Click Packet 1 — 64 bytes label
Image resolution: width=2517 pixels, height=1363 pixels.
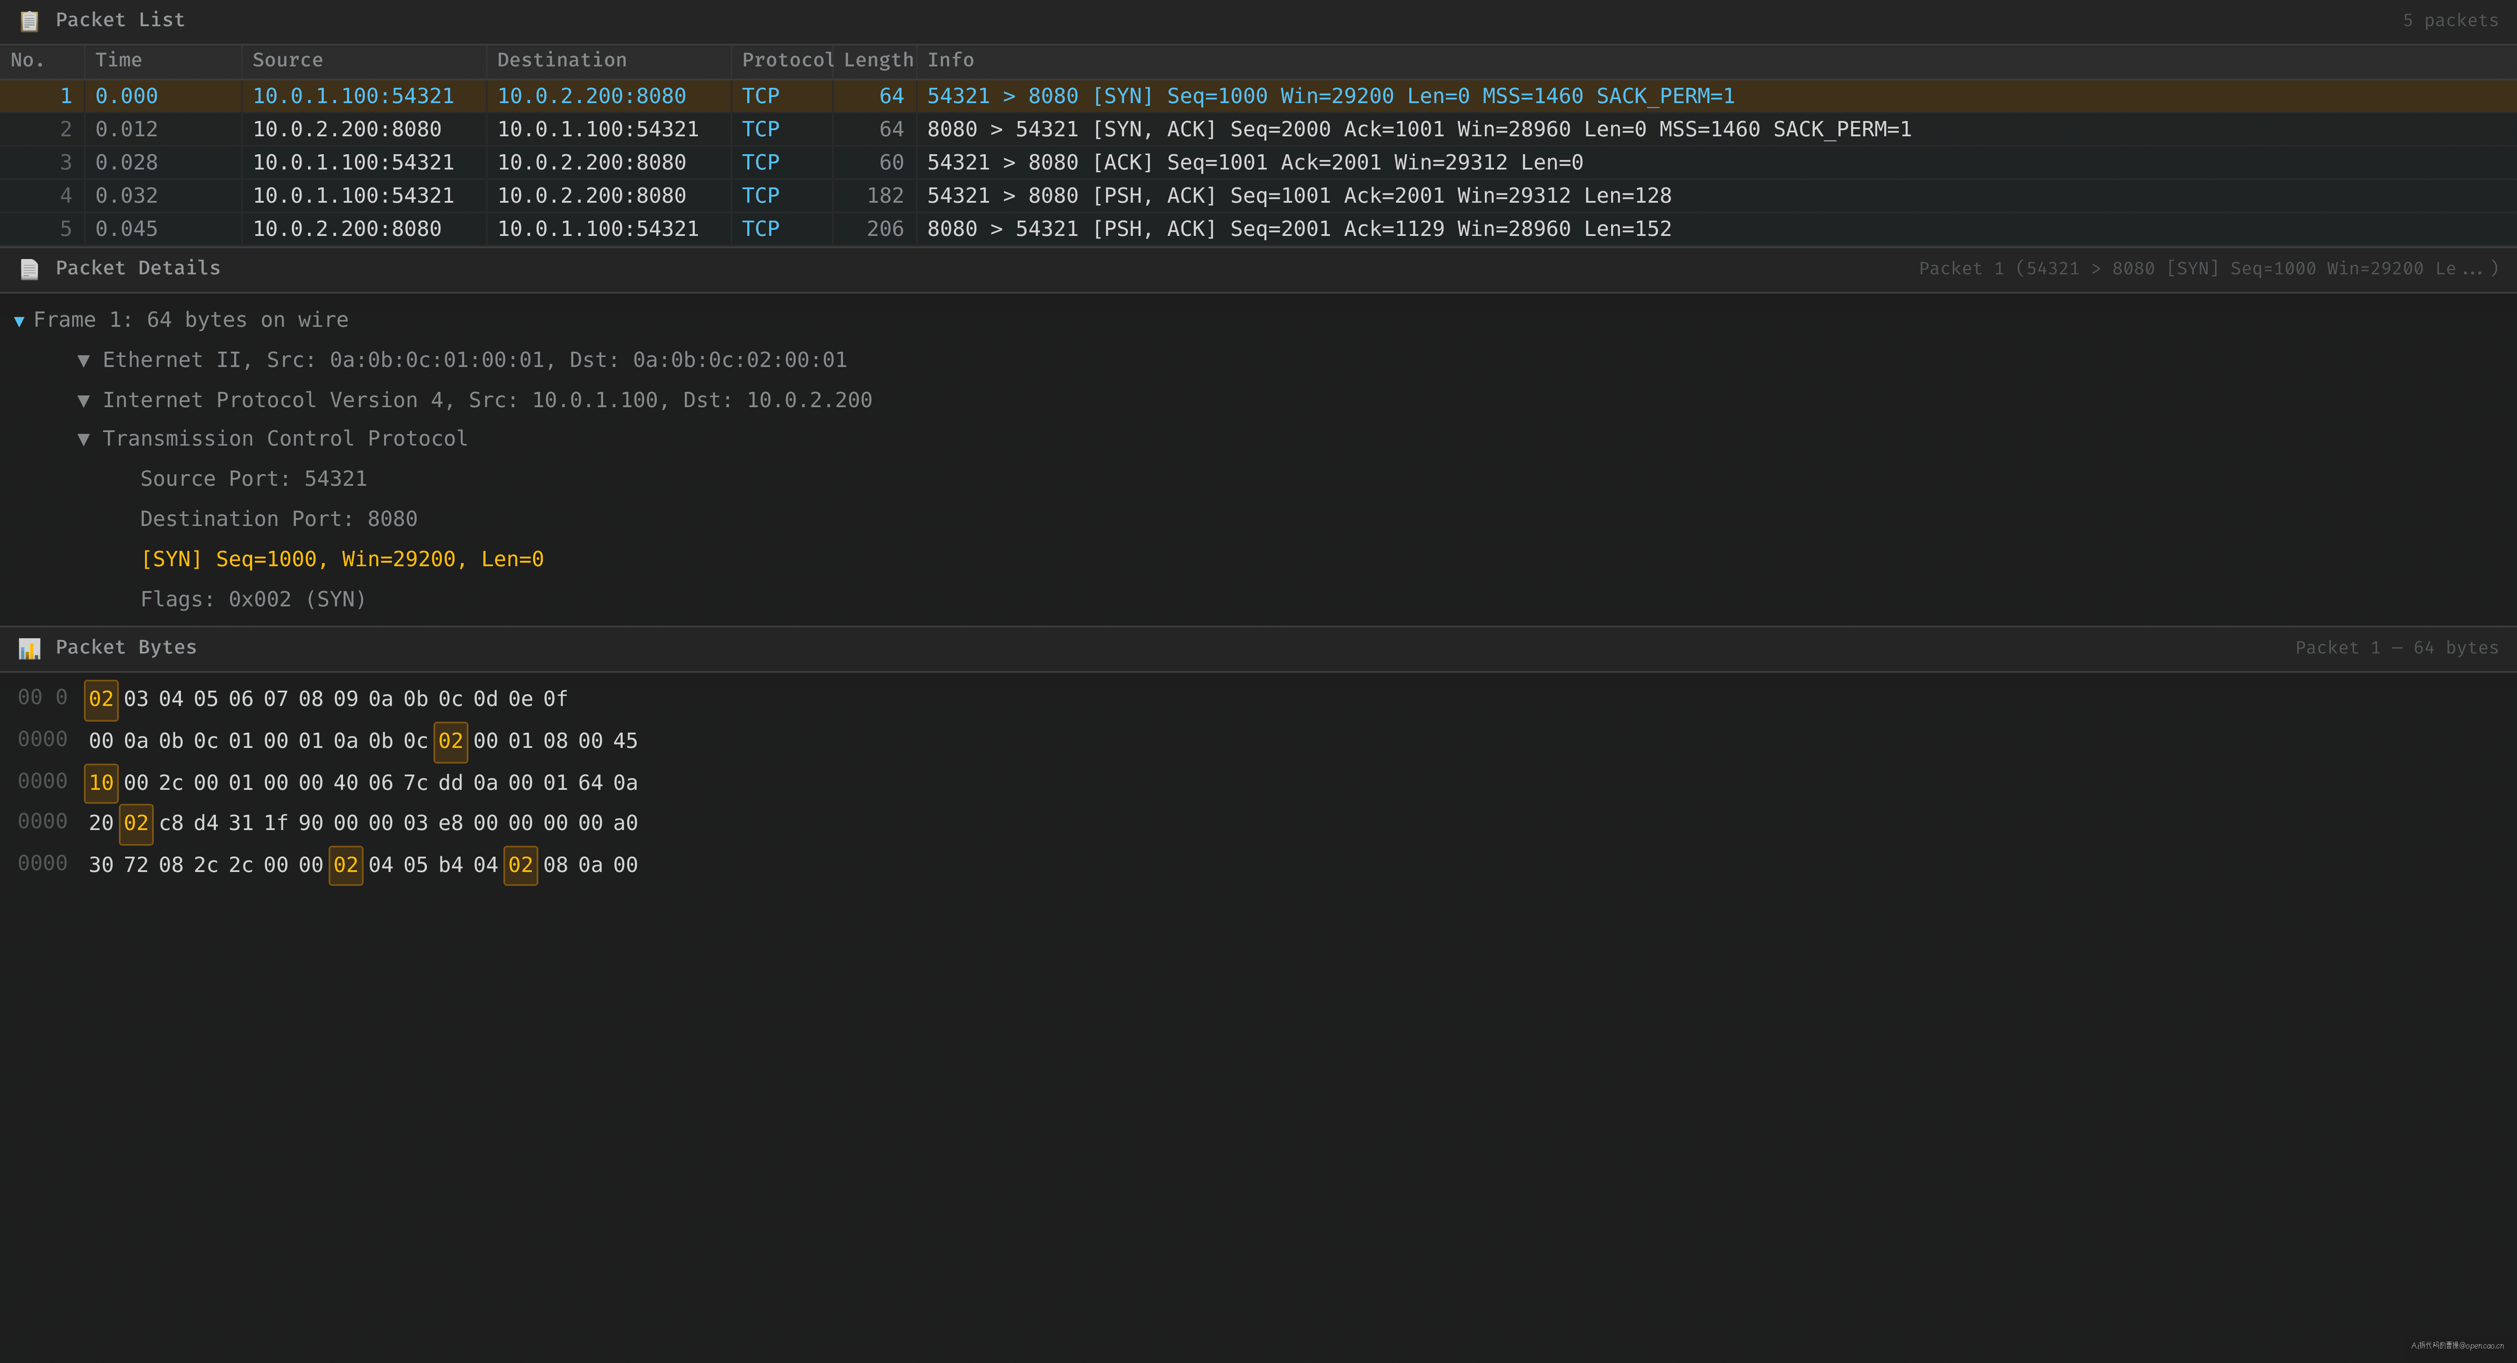(2397, 648)
